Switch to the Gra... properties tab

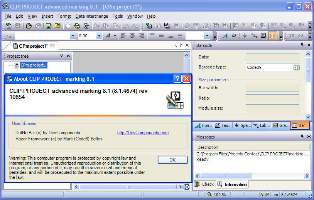pyautogui.click(x=281, y=125)
